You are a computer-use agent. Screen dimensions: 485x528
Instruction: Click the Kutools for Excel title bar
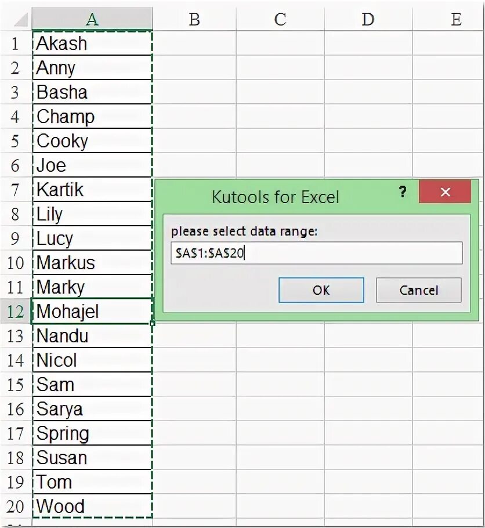pyautogui.click(x=276, y=197)
